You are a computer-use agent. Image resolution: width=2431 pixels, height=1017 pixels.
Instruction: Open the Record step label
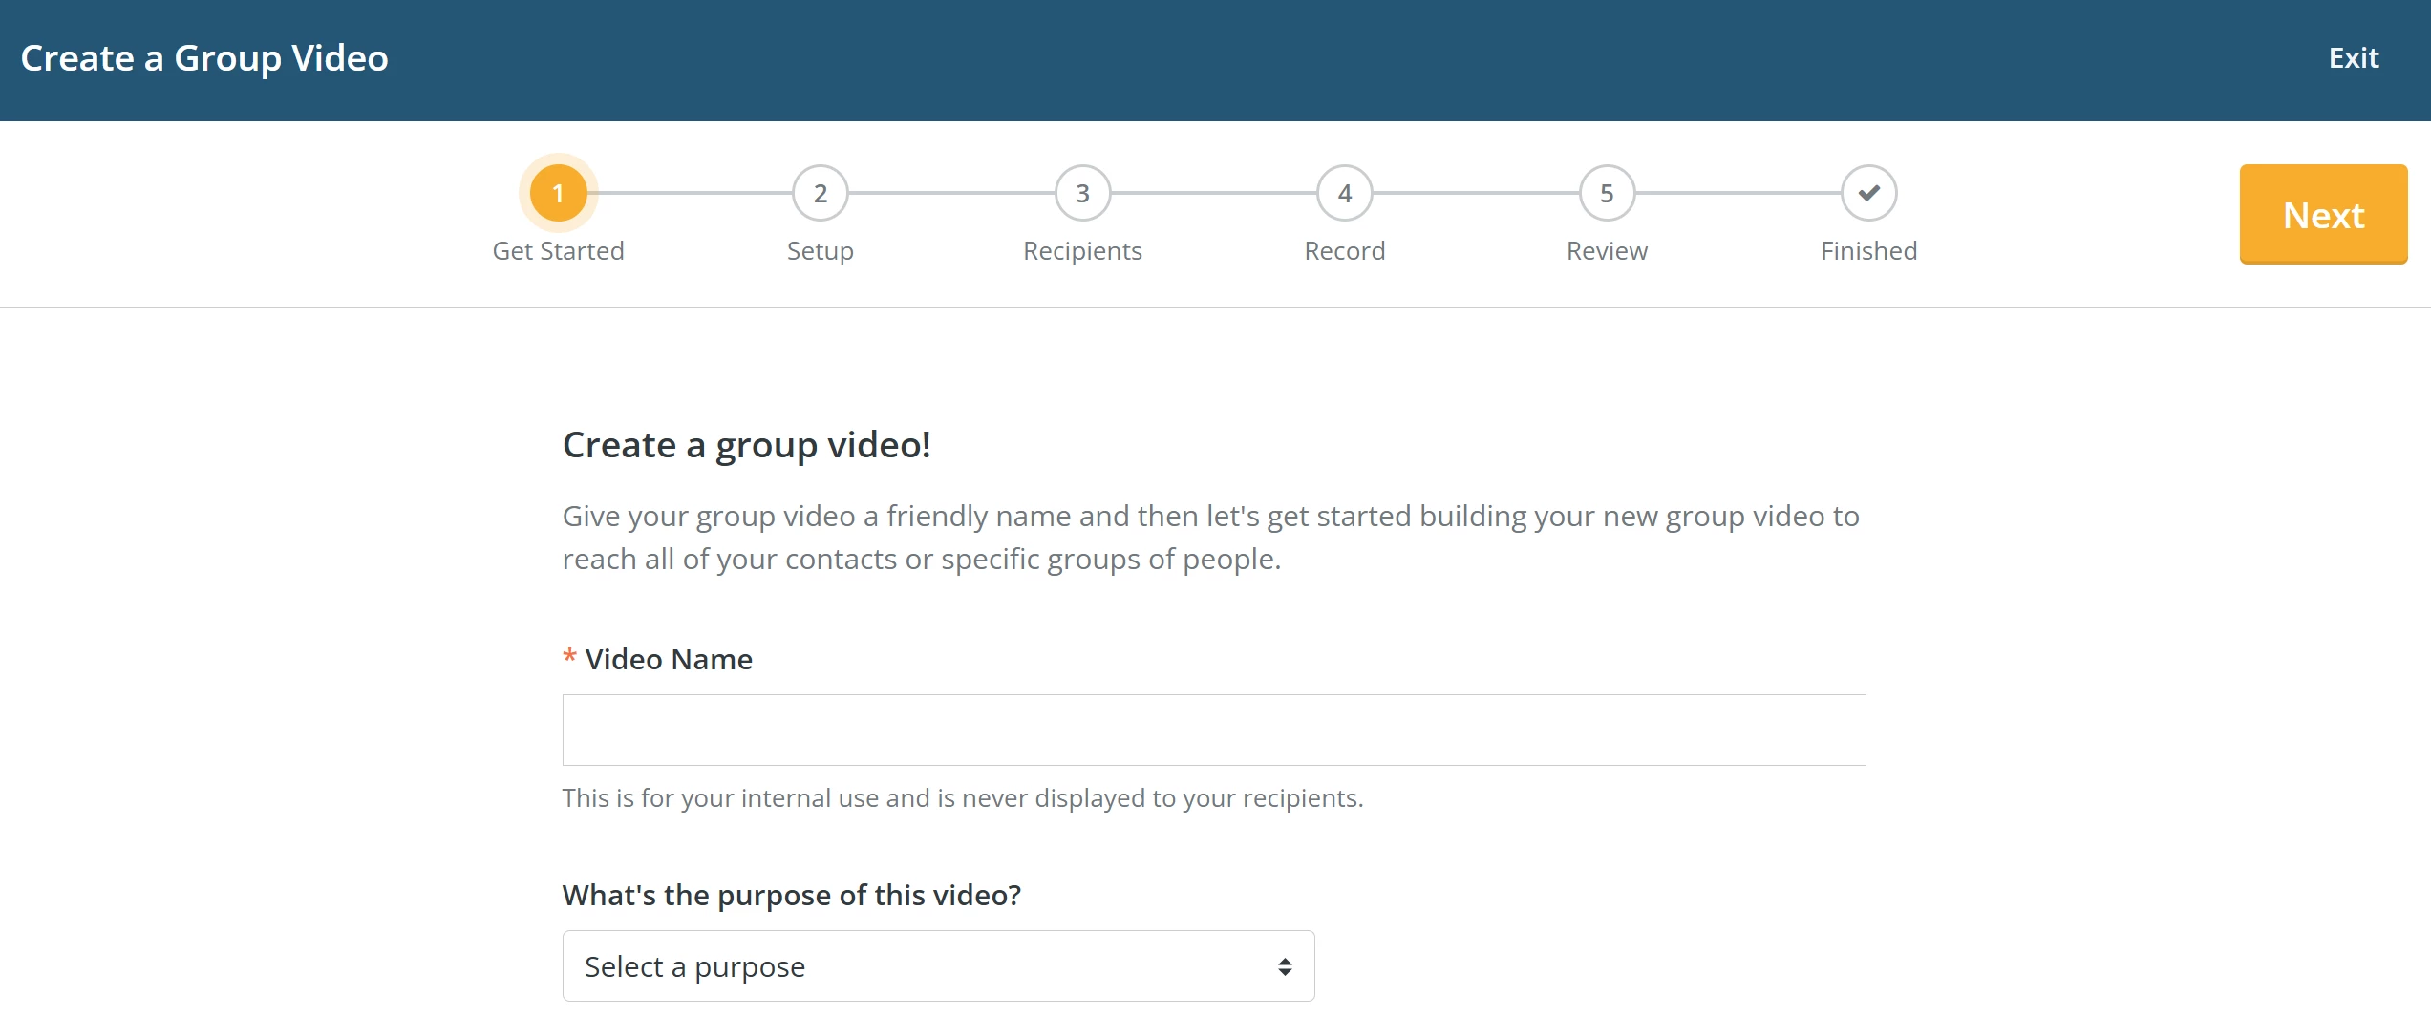[x=1344, y=250]
